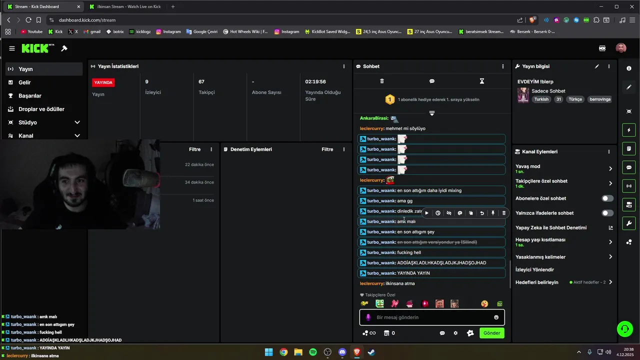This screenshot has height=360, width=640.
Task: Toggle Yalnızca ifadelerle sohbet switch
Action: coord(607,213)
